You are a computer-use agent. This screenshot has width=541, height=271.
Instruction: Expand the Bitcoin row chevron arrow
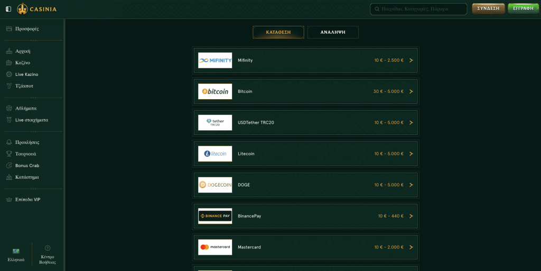pos(411,92)
